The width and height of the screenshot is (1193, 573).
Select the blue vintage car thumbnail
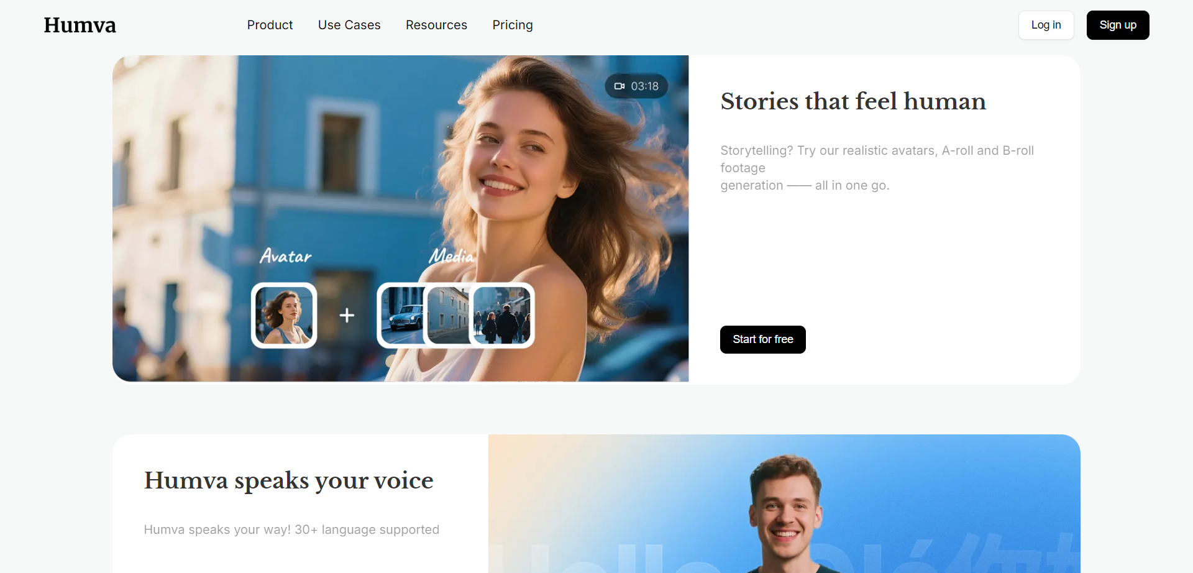pyautogui.click(x=401, y=315)
